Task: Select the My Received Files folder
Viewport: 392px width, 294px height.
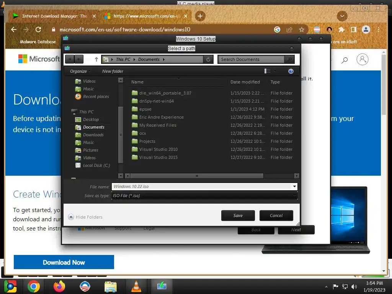Action: 157,125
